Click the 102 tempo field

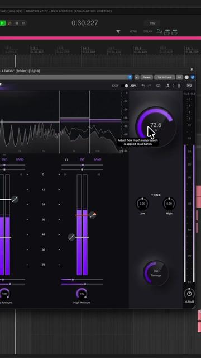point(152,23)
